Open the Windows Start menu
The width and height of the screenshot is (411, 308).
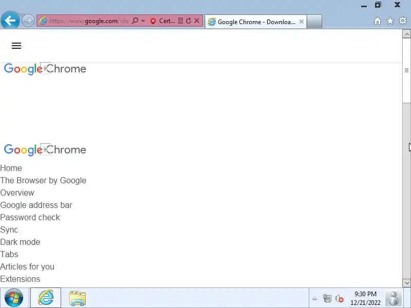14,298
